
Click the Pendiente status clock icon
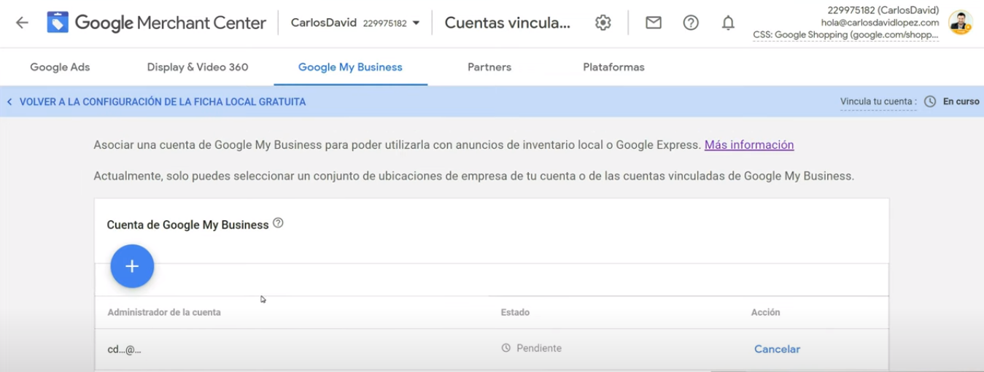(506, 349)
